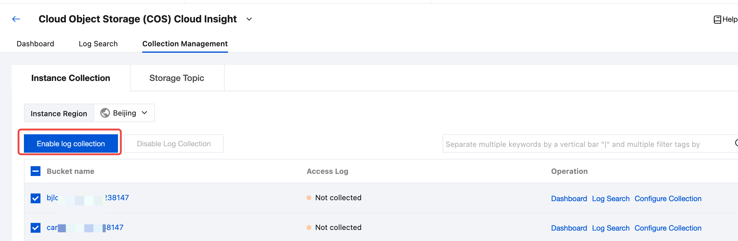Expand the Cloud Insight title chevron

point(249,19)
